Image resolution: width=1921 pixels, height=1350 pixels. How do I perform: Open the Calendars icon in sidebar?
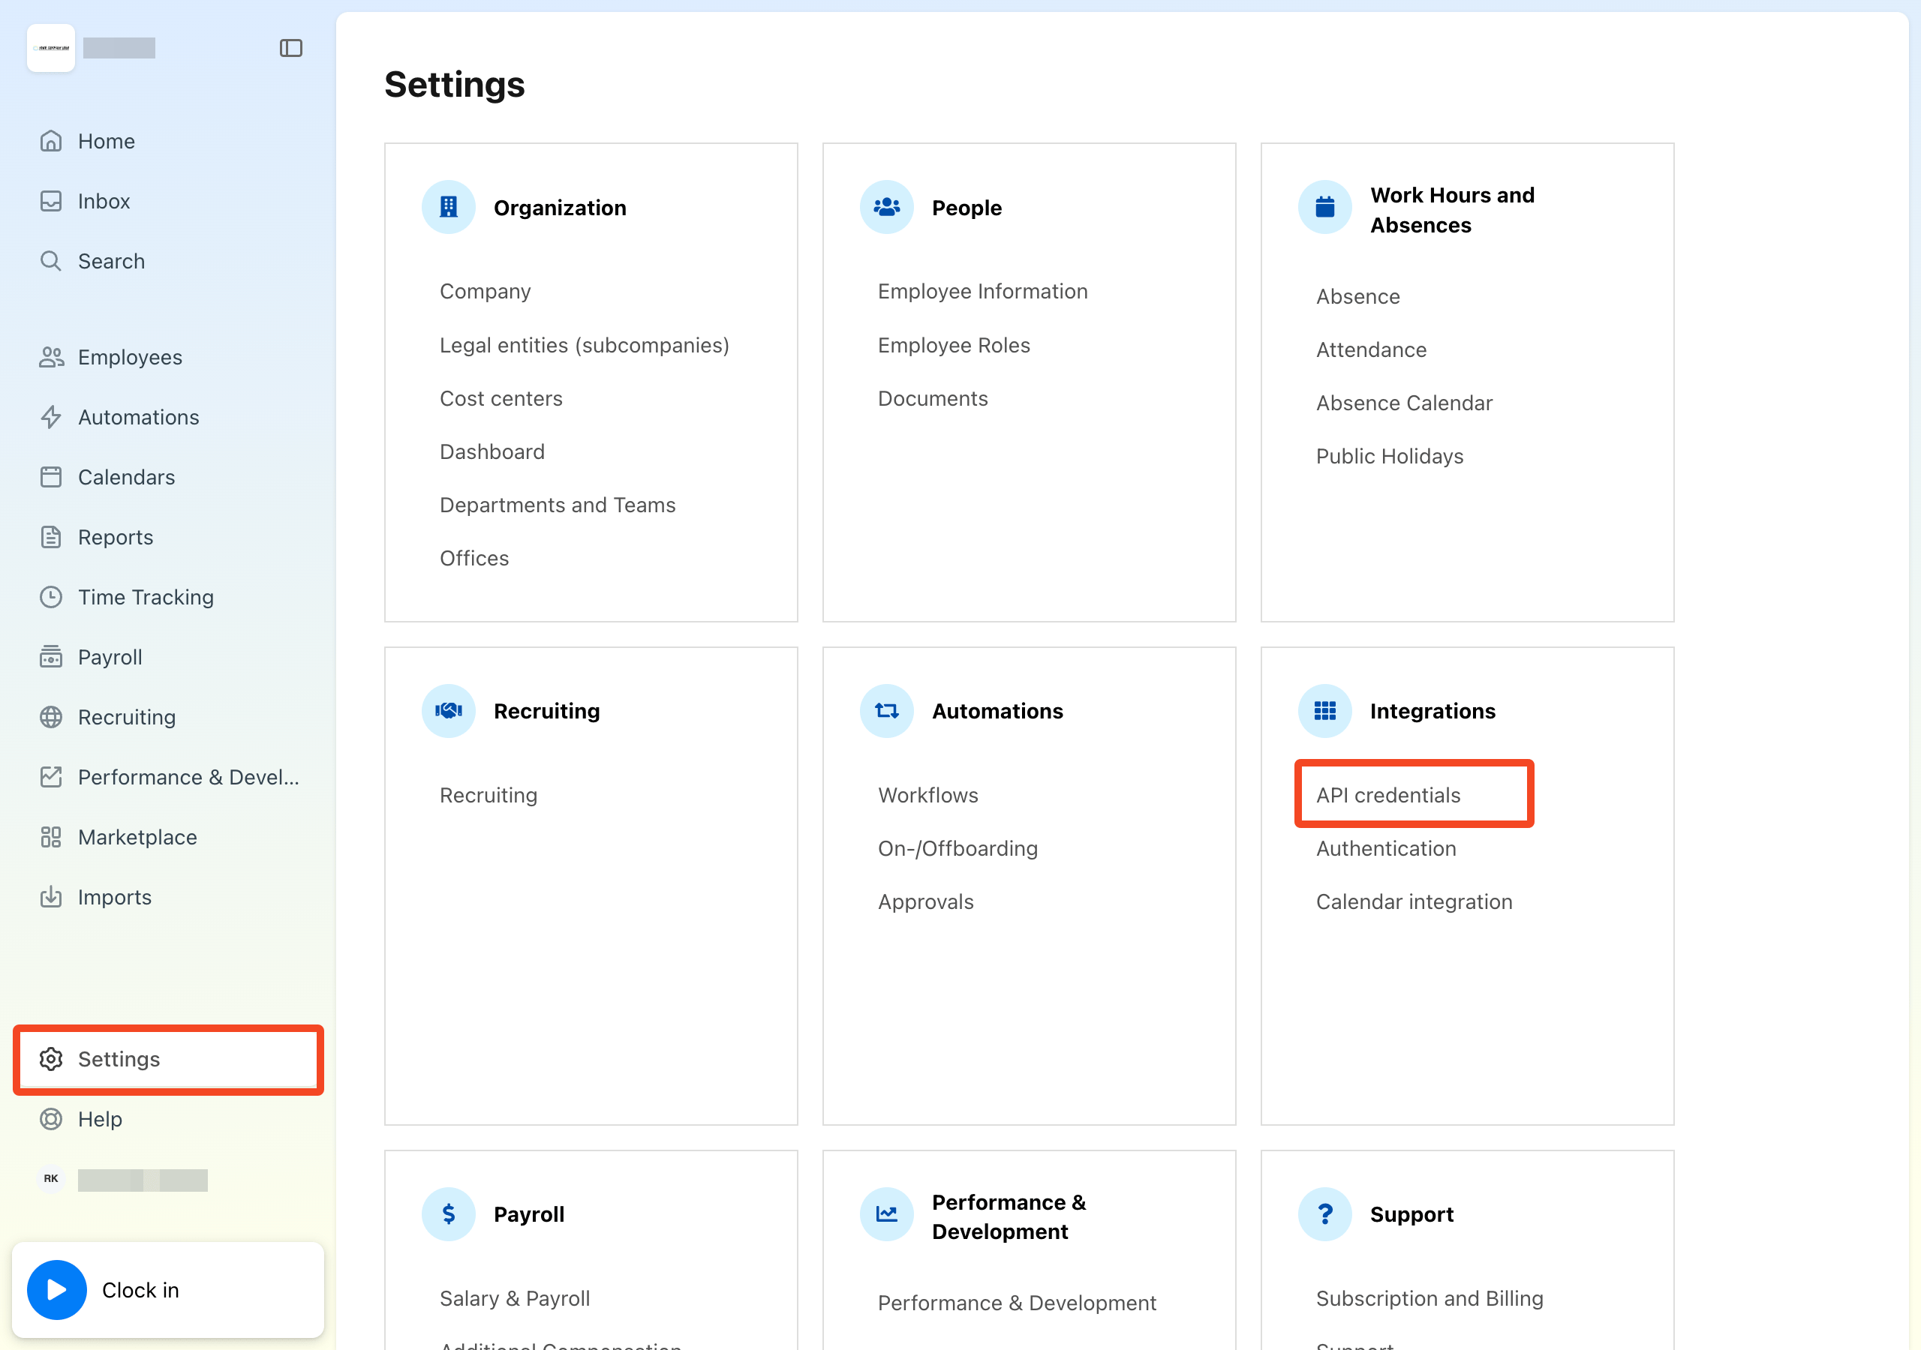[51, 477]
